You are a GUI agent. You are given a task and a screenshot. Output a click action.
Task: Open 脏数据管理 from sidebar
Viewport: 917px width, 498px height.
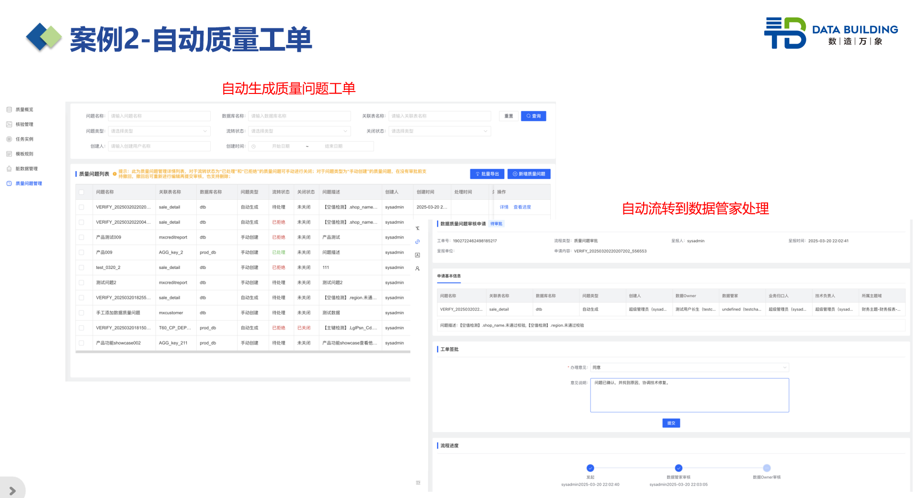click(x=26, y=169)
